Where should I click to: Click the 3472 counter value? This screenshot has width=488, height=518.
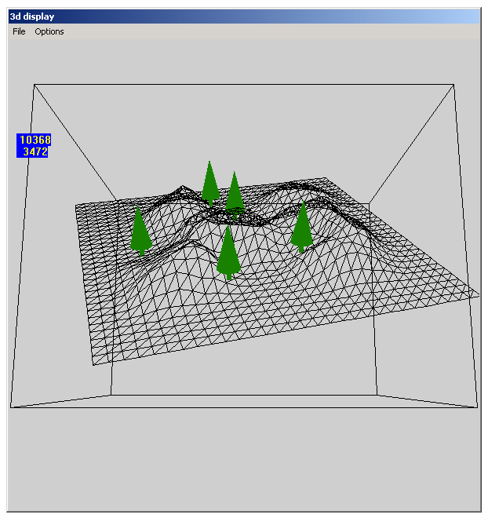point(35,151)
